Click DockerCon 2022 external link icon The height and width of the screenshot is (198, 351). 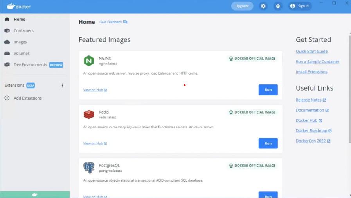[x=329, y=141]
